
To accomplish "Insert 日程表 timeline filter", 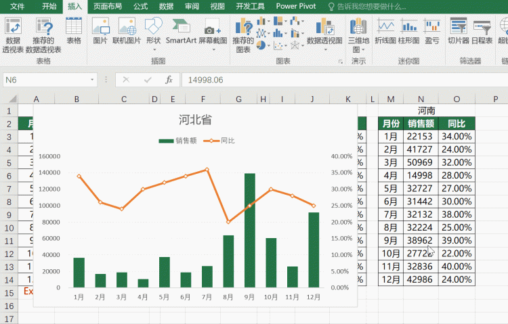I will 482,31.
